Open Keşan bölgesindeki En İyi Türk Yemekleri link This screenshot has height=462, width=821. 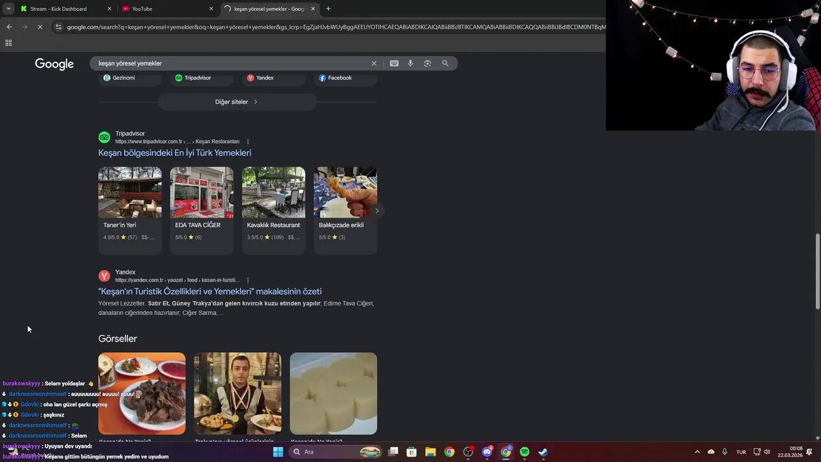click(174, 153)
